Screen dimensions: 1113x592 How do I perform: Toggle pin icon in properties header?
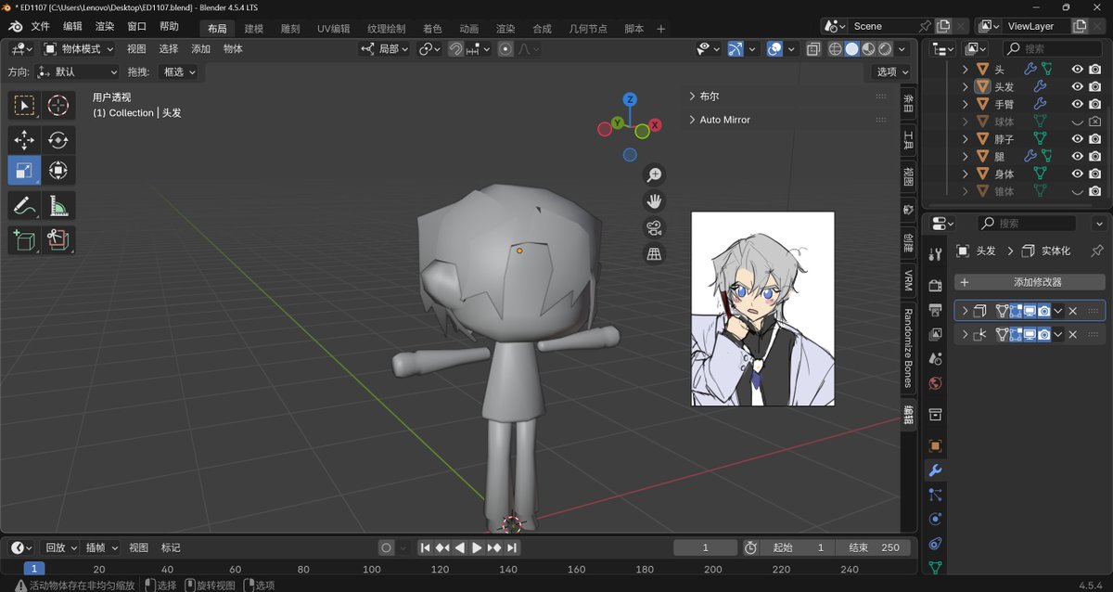(x=1097, y=251)
